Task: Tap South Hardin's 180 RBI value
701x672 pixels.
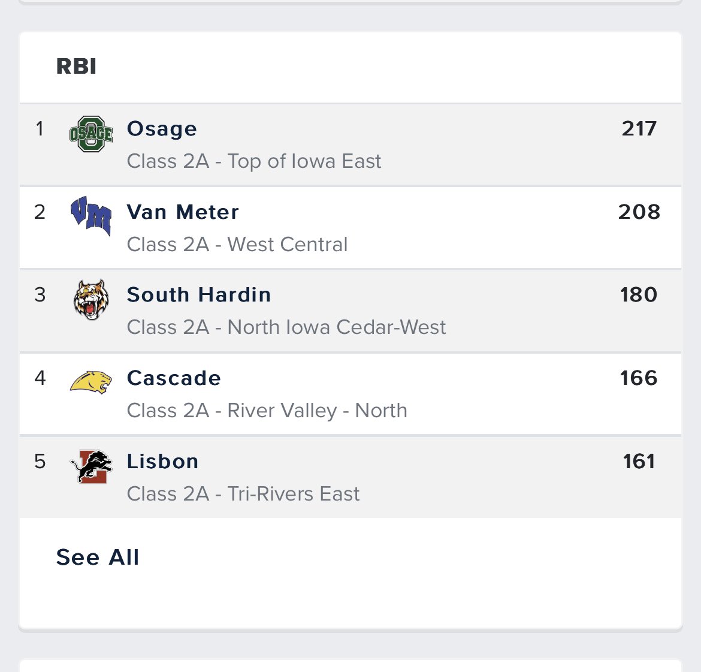Action: tap(639, 295)
